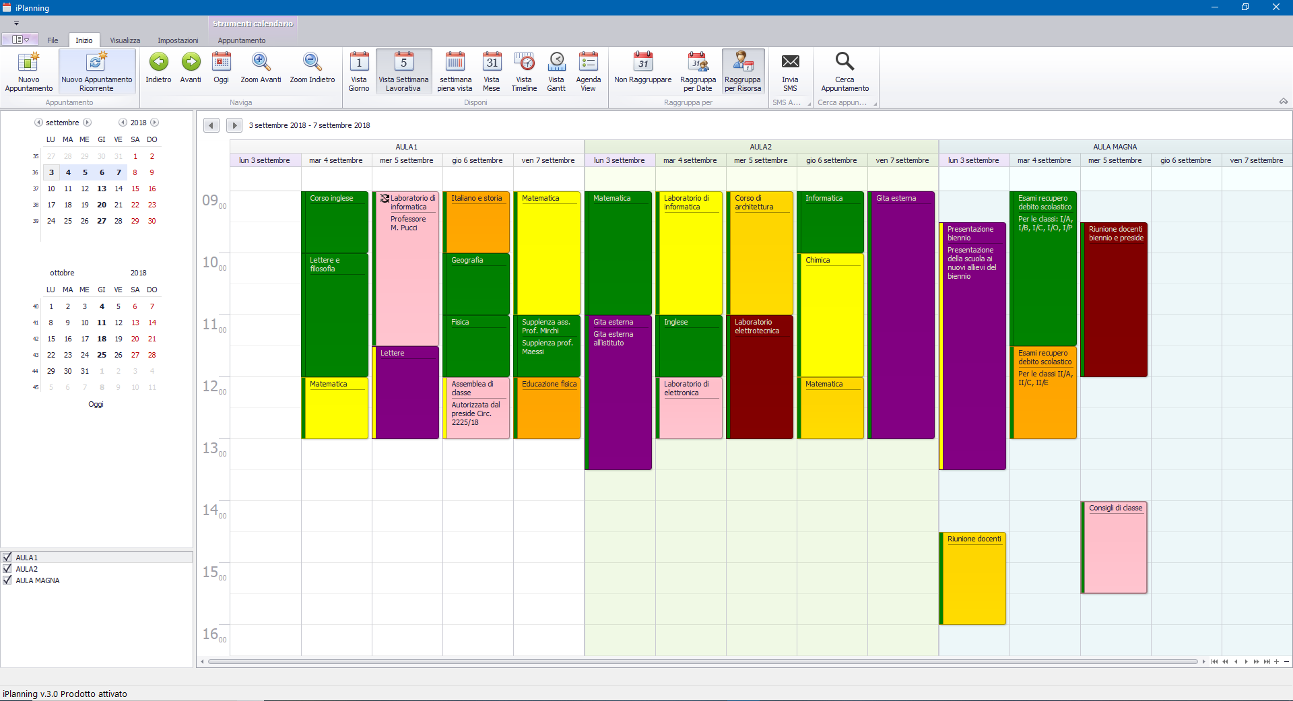Select the Presentazione biennio appointment

[x=972, y=346]
